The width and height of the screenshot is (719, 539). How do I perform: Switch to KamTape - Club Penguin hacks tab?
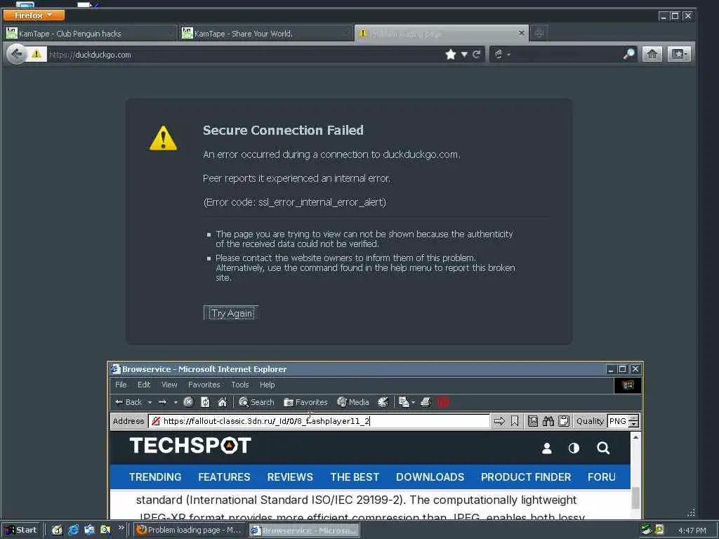point(89,34)
